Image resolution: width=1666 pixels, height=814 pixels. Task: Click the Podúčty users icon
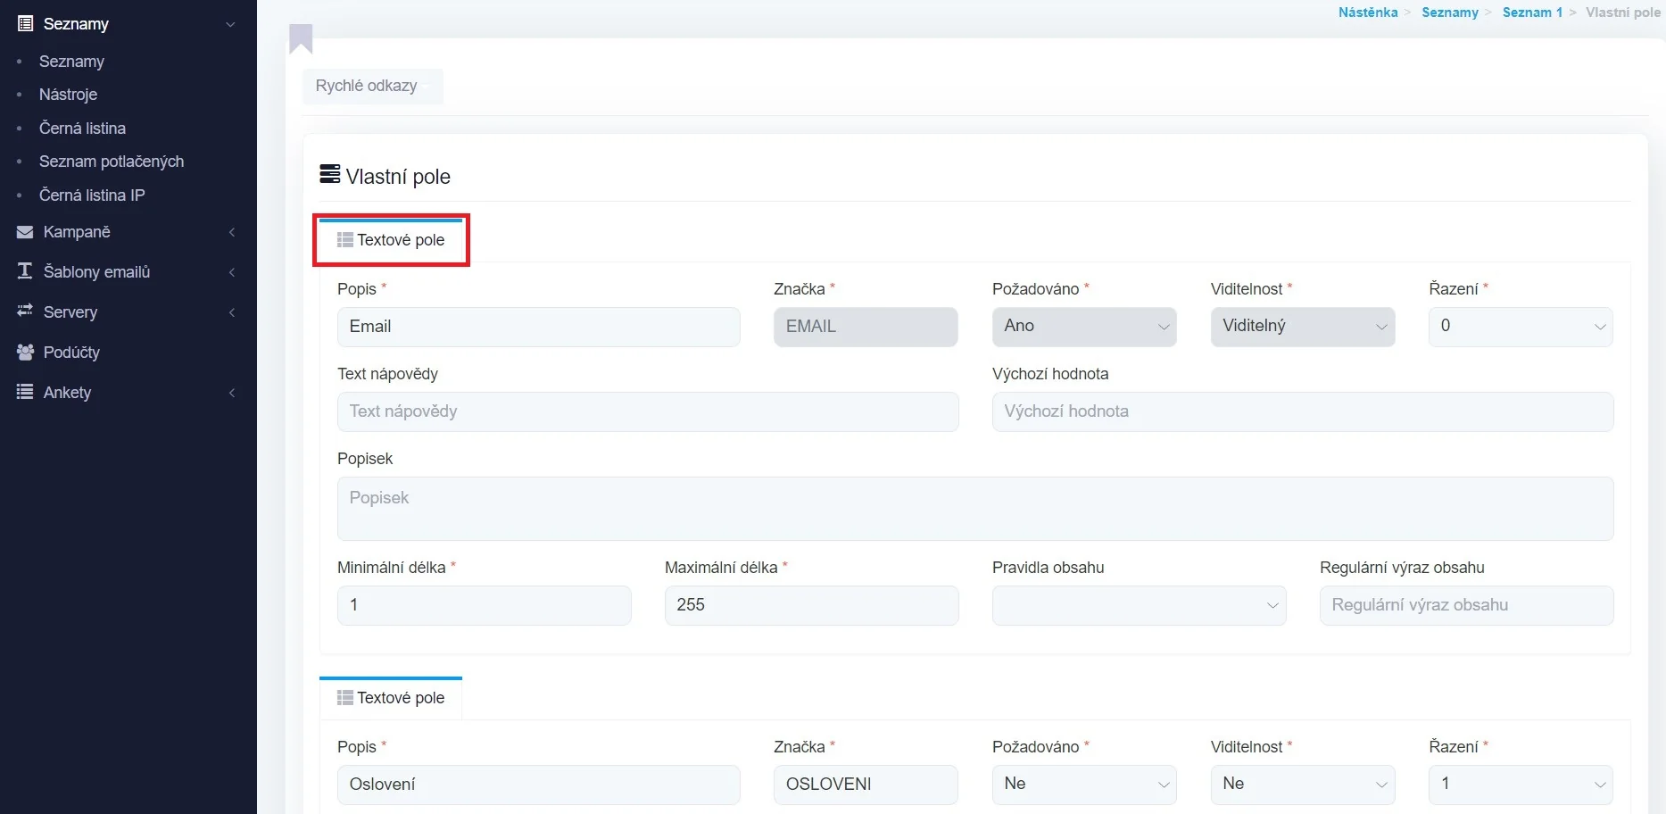point(25,352)
